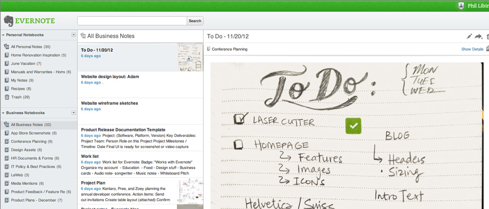
Task: Click the App Store Screenshots notebook icon
Action: (x=7, y=133)
